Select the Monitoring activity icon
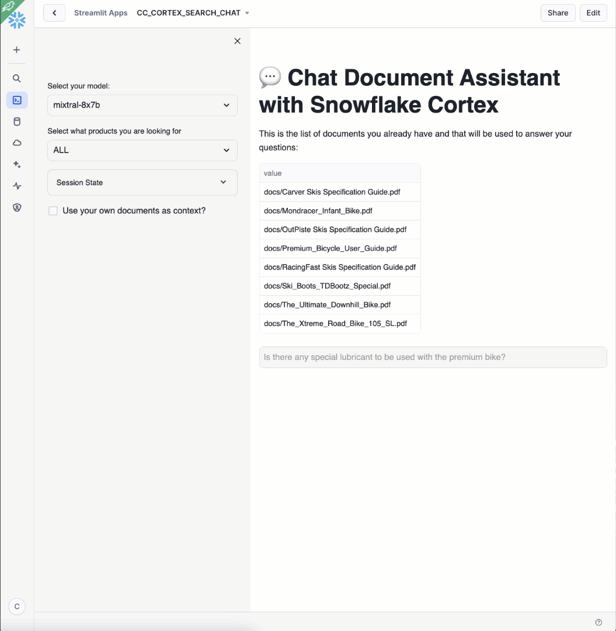Image resolution: width=616 pixels, height=631 pixels. (x=17, y=186)
